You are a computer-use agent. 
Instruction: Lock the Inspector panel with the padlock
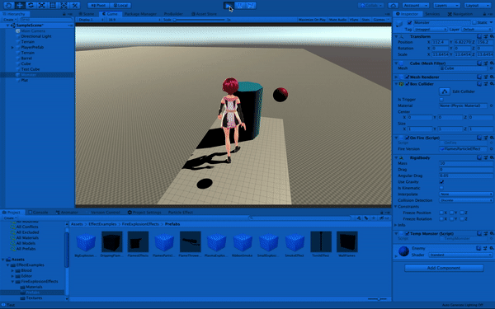484,14
